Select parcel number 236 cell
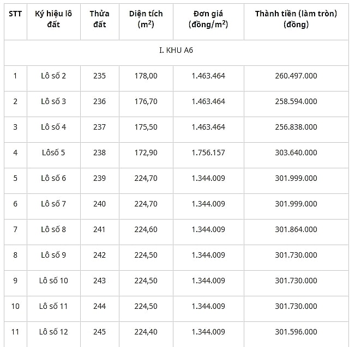Image resolution: width=355 pixels, height=347 pixels. coord(100,101)
